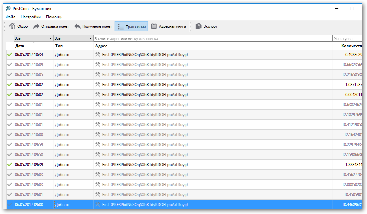This screenshot has width=367, height=214.
Task: Sort by the Дата column header
Action: coord(20,46)
